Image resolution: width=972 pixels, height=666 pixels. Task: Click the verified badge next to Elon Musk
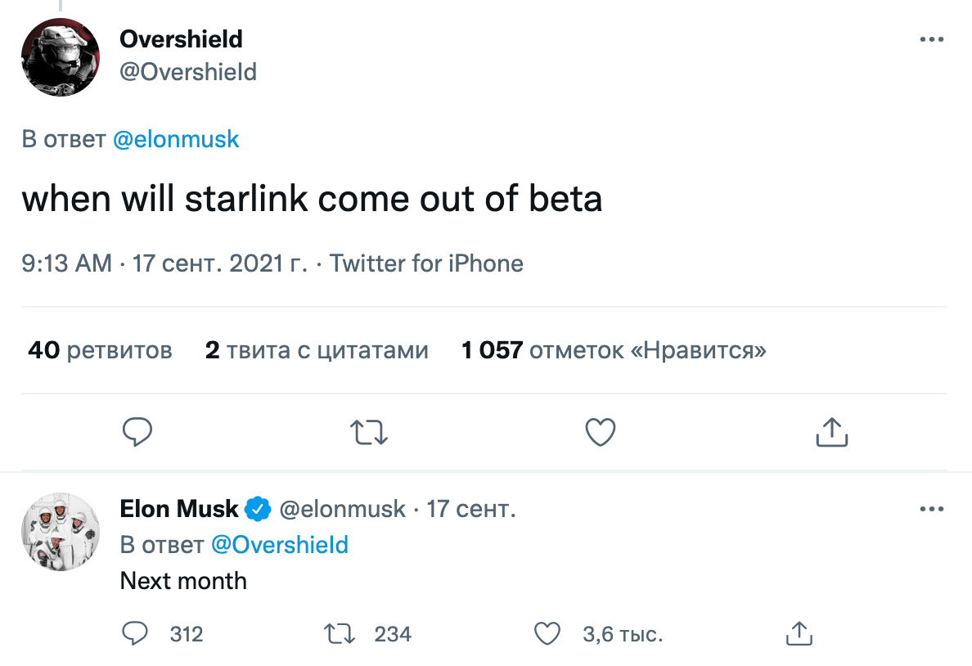(258, 508)
